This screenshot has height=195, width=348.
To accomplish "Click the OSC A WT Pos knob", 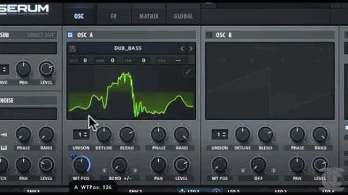I will coord(81,165).
